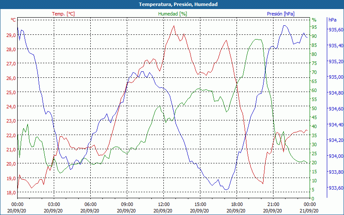344x215 pixels.
Task: Click the 'hPa' unit label on pressure axis
Action: click(332, 20)
